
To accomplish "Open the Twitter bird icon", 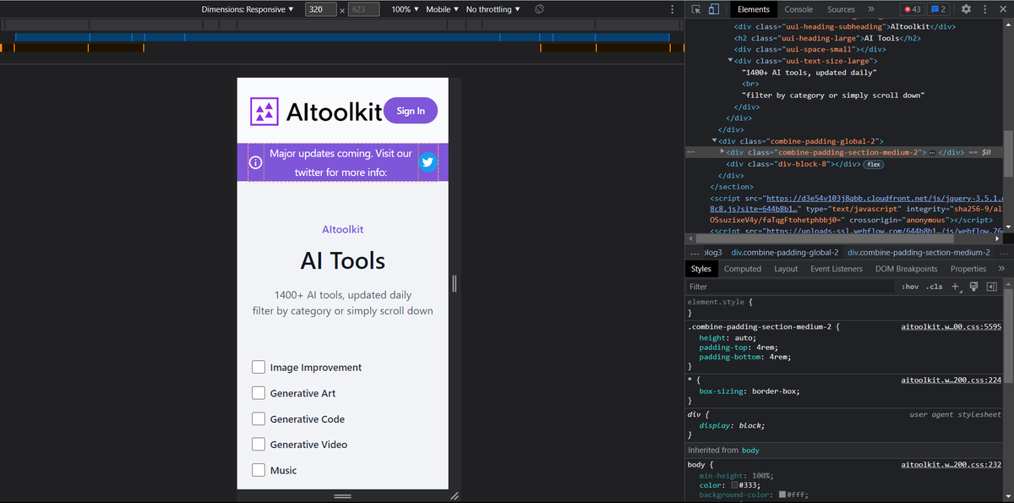I will click(x=428, y=162).
